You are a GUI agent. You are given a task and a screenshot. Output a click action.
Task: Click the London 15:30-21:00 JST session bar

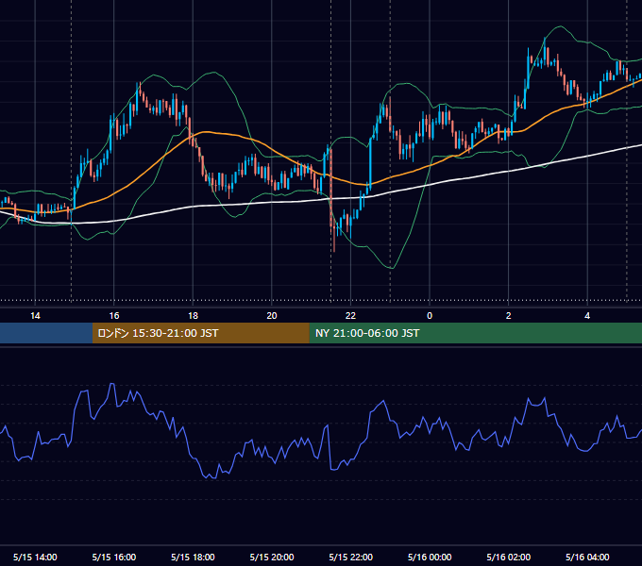(200, 333)
